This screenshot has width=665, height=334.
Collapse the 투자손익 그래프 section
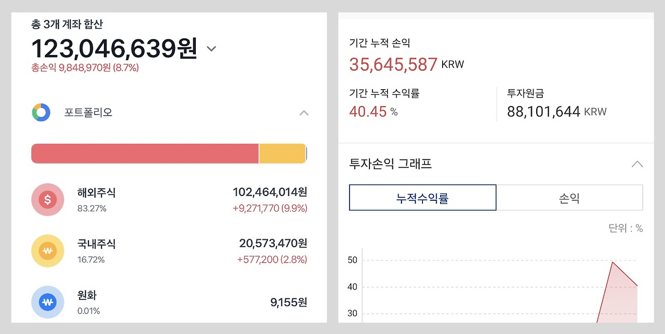[x=637, y=164]
